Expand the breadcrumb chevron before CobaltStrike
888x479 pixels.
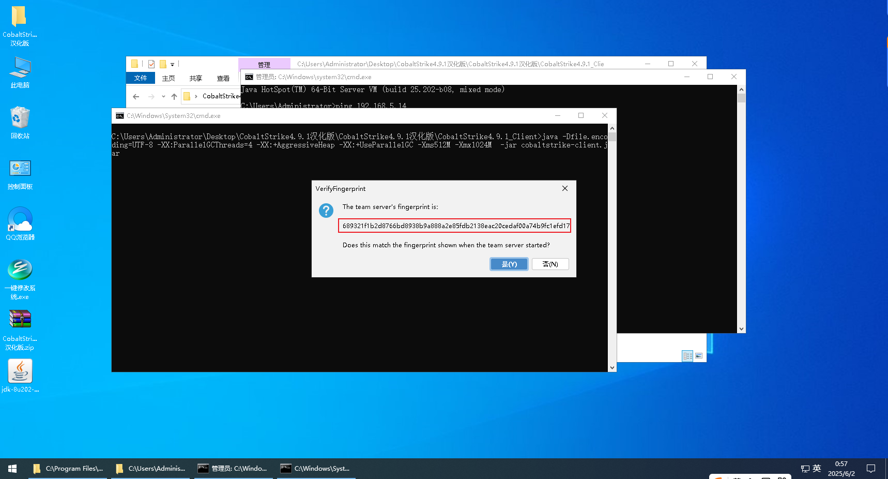point(196,96)
